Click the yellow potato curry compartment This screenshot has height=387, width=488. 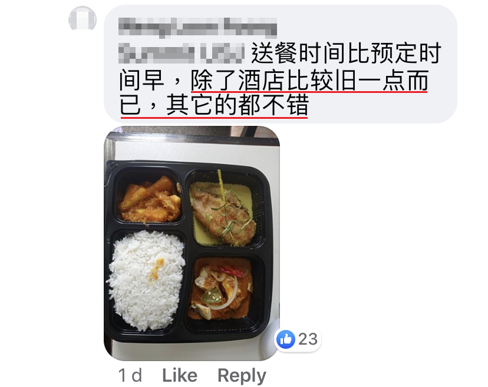tap(150, 199)
